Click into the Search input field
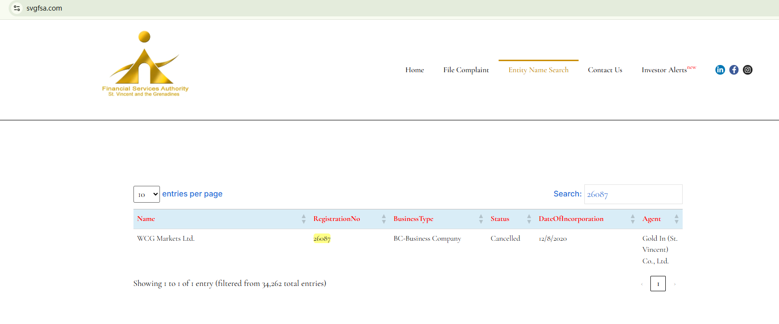Screen dimensions: 779x324 coord(633,194)
